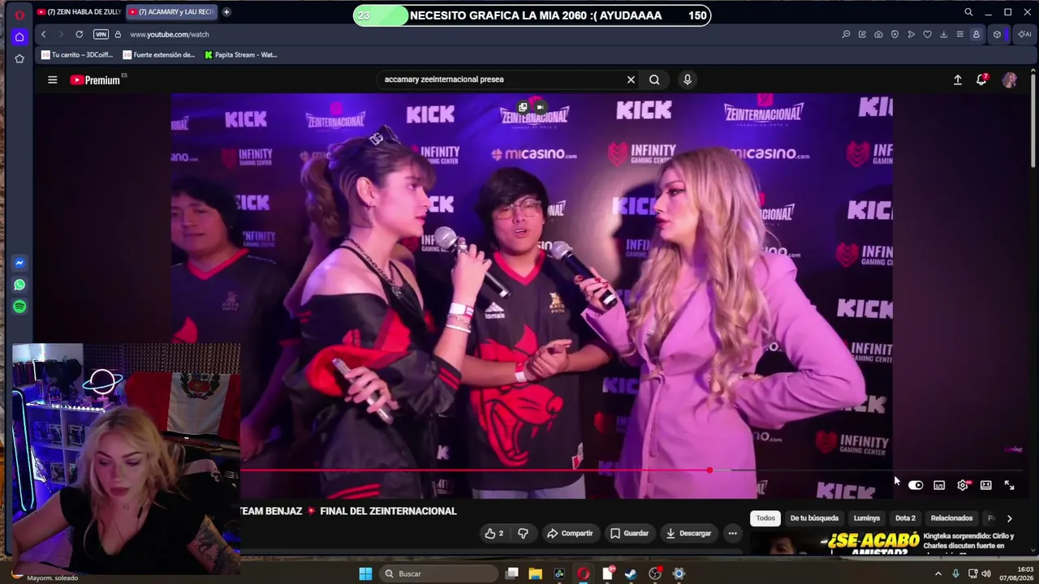
Task: Open the YouTube account avatar menu
Action: [x=1010, y=79]
